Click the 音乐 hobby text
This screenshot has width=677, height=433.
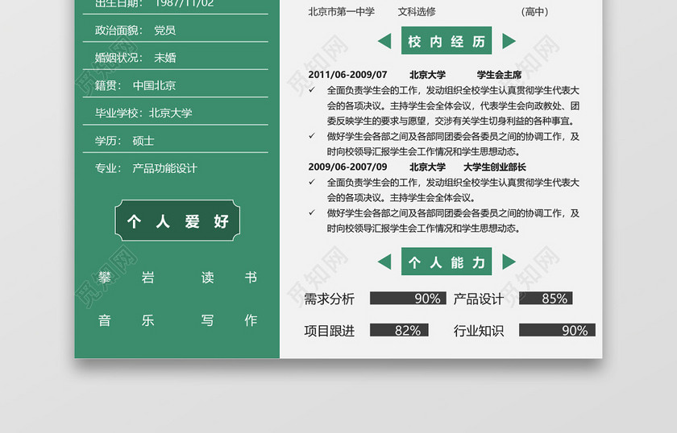[x=126, y=320]
